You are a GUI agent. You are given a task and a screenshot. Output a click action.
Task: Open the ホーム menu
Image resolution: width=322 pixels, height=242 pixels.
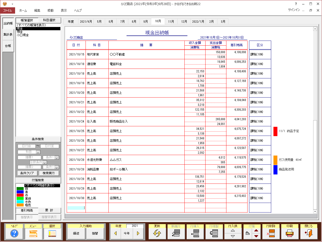(x=23, y=11)
